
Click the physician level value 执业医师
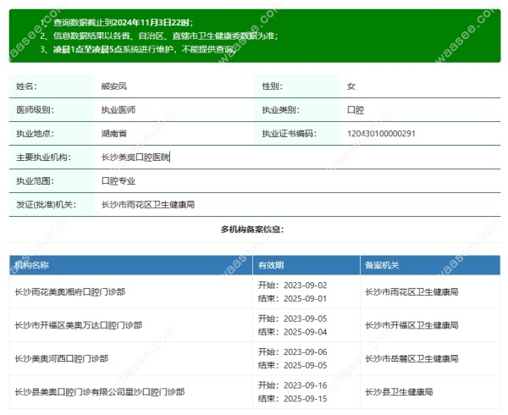click(x=119, y=110)
